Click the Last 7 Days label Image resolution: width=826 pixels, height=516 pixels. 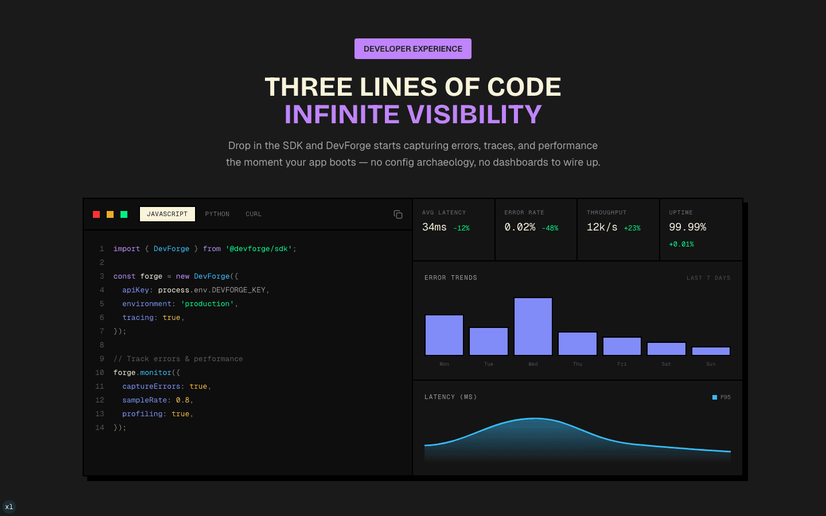point(708,278)
